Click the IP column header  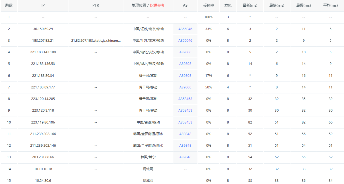[x=43, y=5]
